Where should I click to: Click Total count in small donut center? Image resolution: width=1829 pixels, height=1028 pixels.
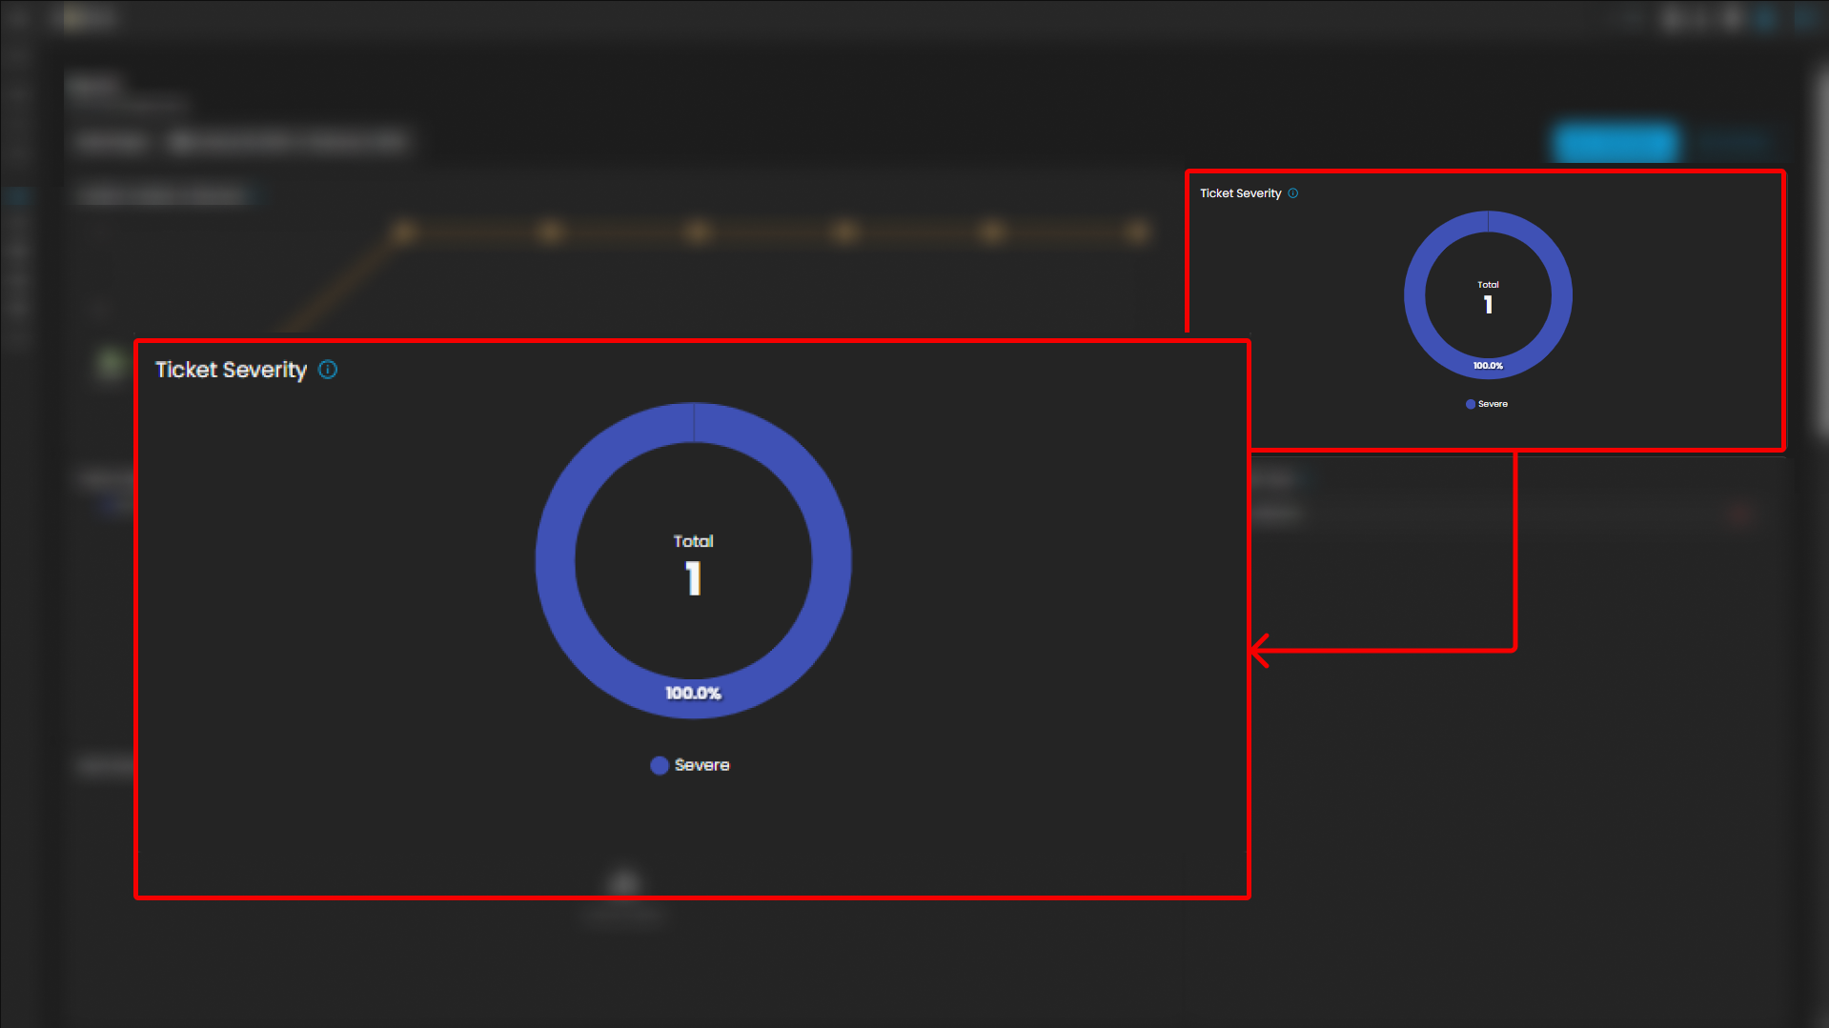(x=1488, y=305)
